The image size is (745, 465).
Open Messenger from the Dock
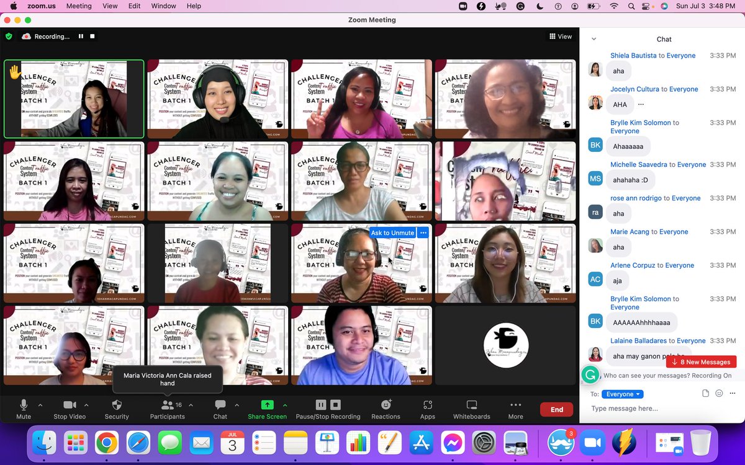click(453, 443)
